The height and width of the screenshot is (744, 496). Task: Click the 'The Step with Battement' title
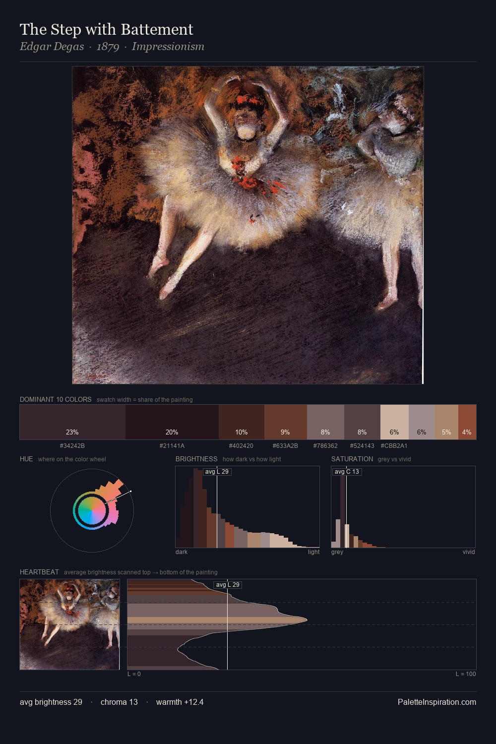coord(107,29)
